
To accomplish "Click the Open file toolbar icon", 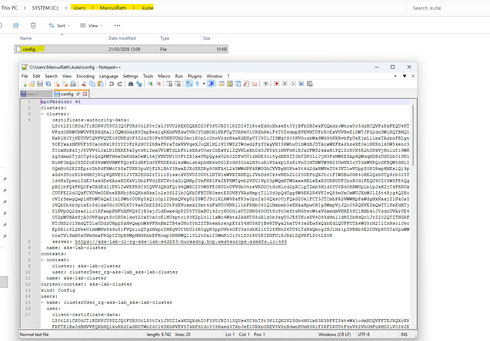I will pyautogui.click(x=32, y=84).
